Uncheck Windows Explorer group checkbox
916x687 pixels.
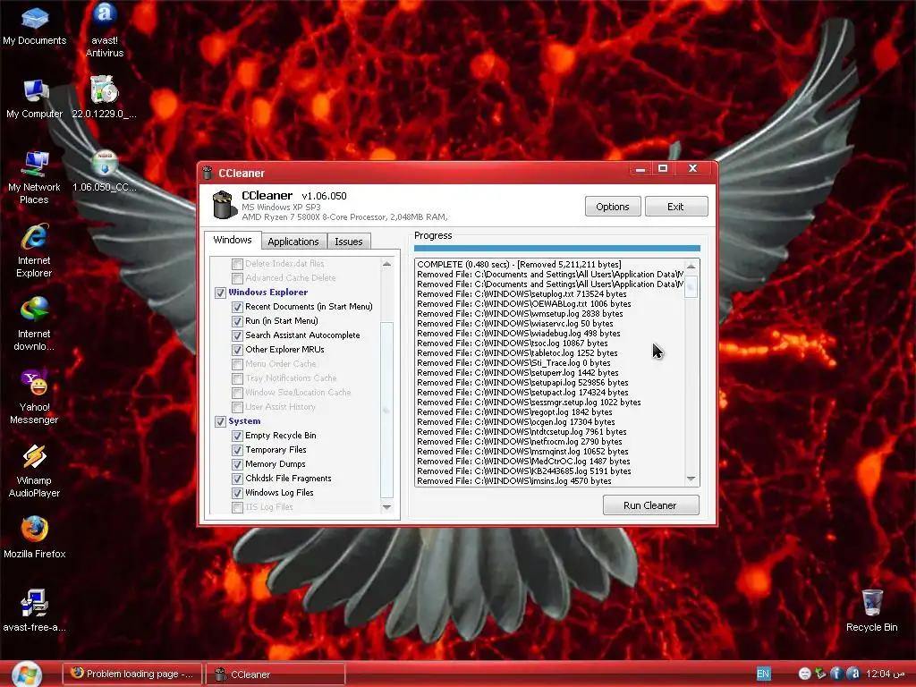tap(220, 293)
